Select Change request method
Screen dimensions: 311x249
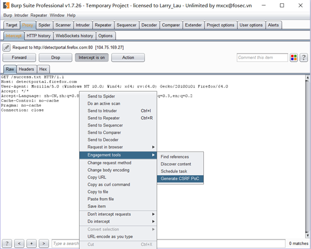tap(118, 163)
